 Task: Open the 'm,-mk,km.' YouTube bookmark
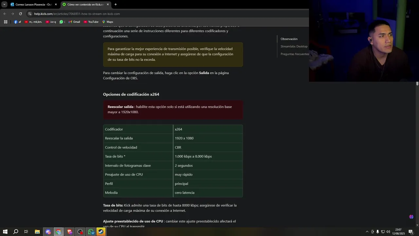33,22
